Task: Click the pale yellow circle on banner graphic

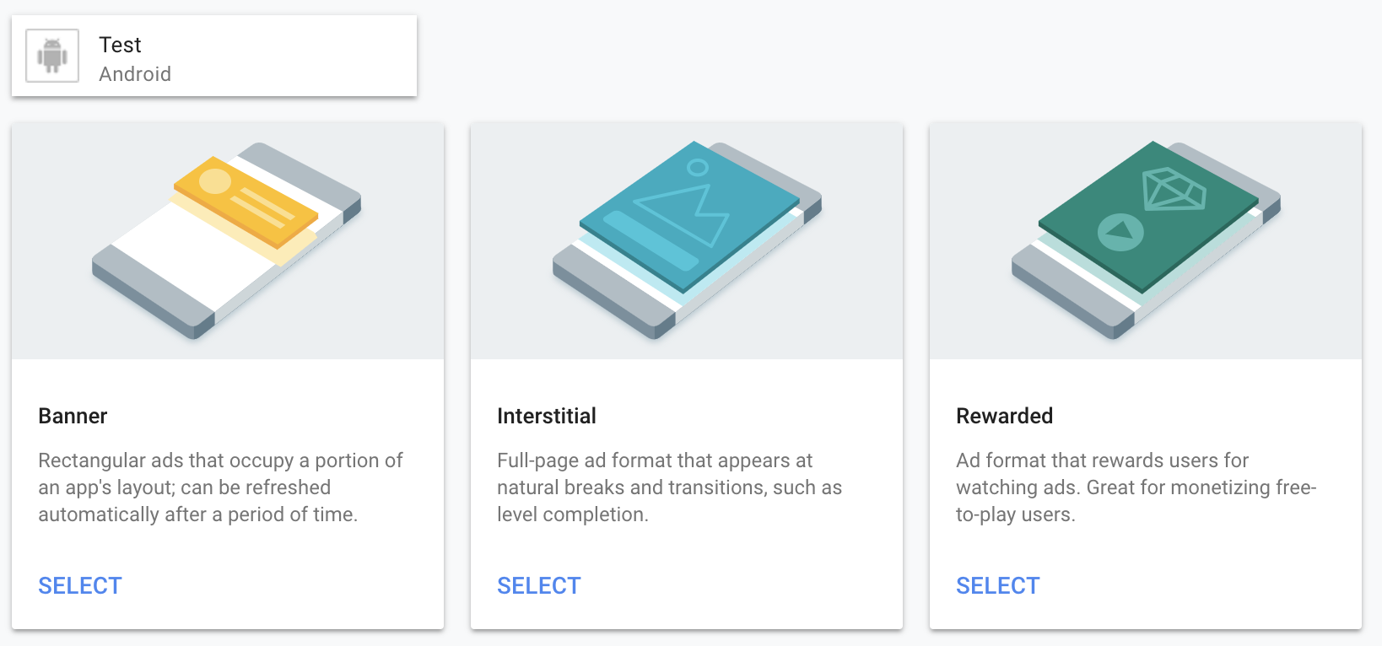Action: pos(215,180)
